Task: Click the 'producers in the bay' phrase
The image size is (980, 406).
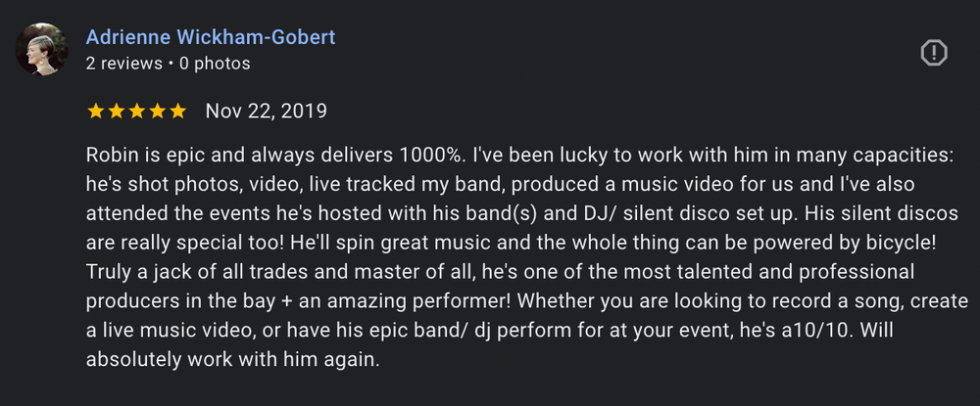Action: 180,301
